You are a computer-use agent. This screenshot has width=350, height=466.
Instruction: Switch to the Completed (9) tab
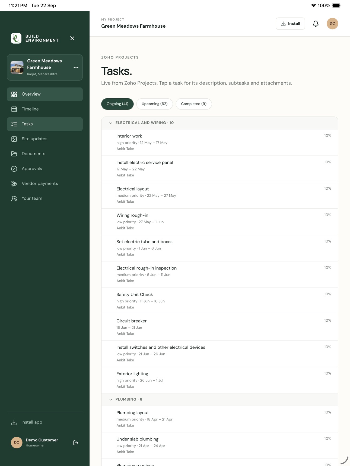[x=194, y=104]
